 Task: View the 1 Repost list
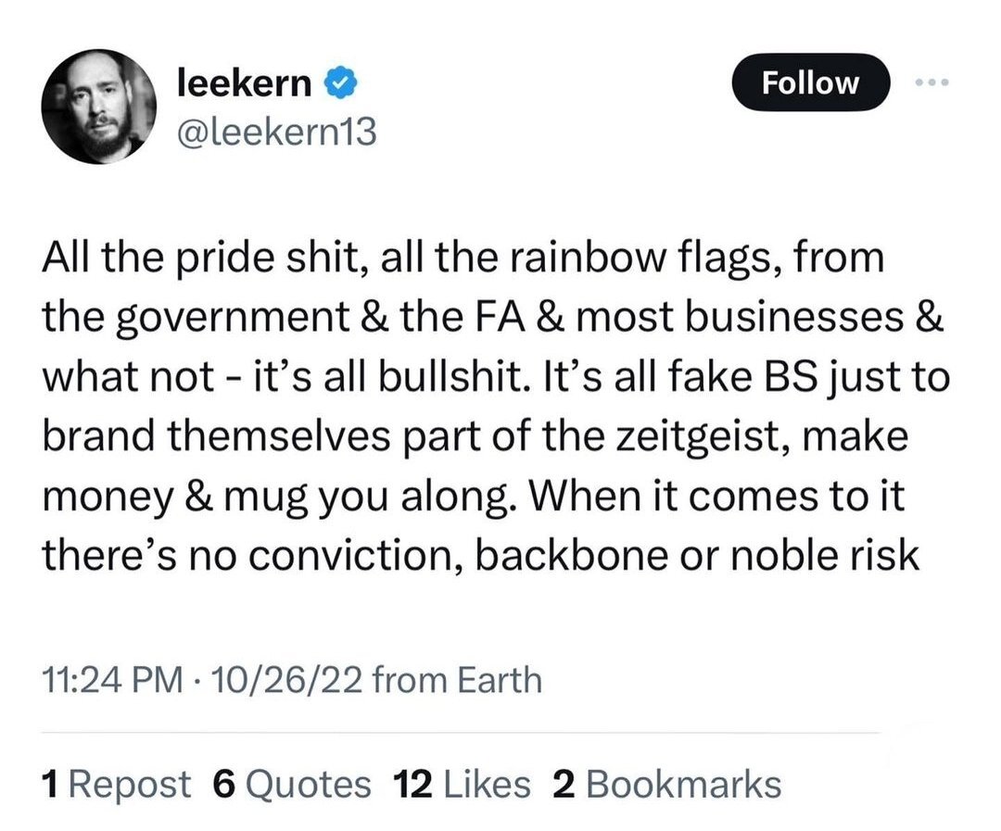coord(116,784)
